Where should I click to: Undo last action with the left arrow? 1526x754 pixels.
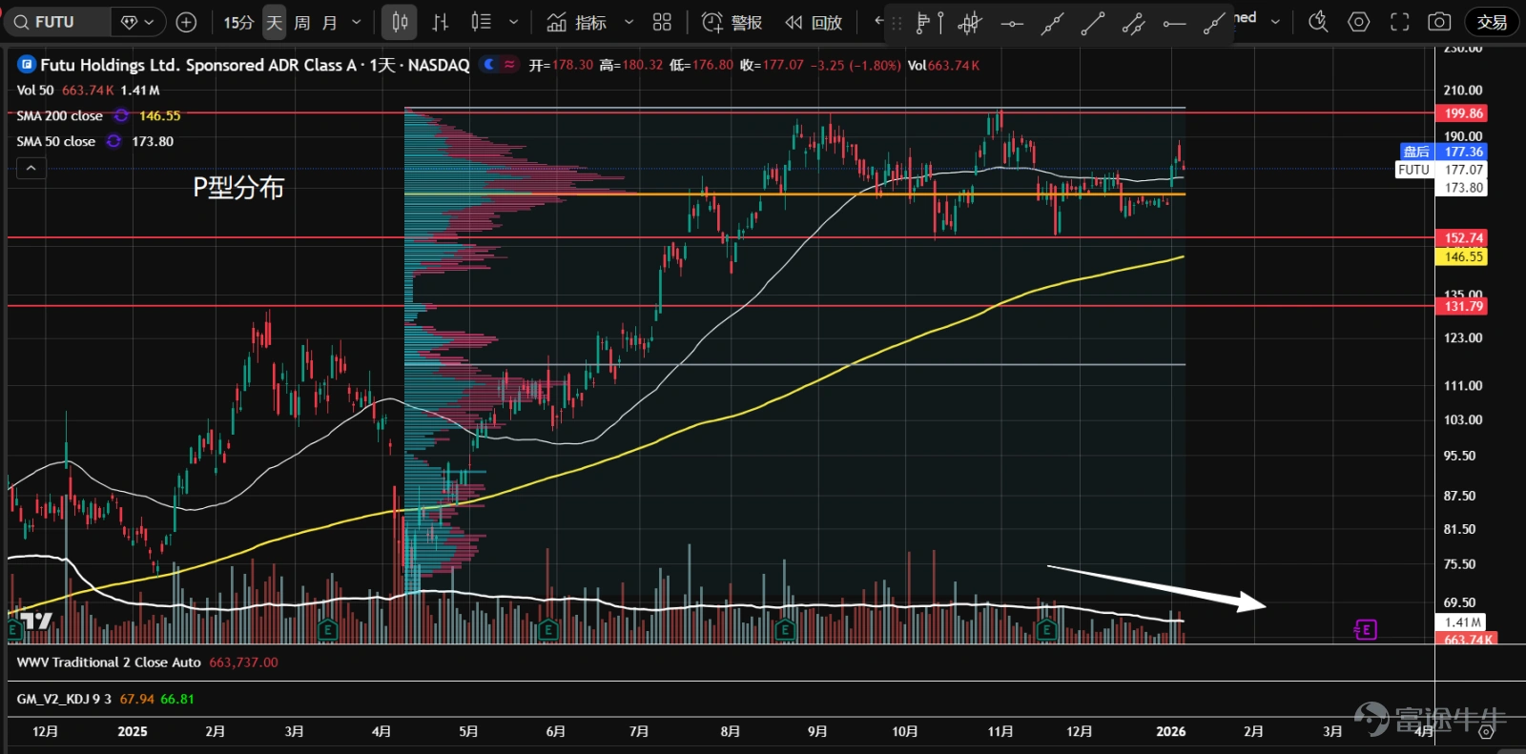(879, 21)
